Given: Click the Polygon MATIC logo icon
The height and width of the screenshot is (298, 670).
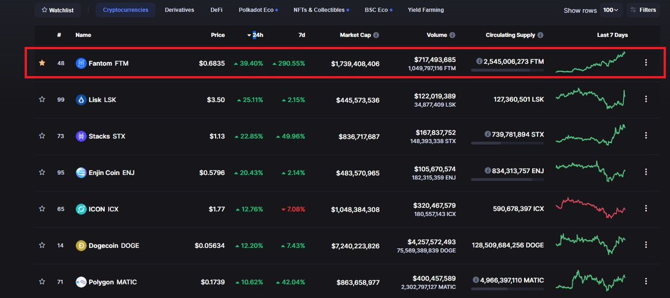Looking at the screenshot, I should click(x=81, y=282).
